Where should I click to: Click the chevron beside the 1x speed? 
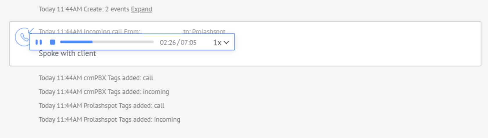click(x=227, y=43)
